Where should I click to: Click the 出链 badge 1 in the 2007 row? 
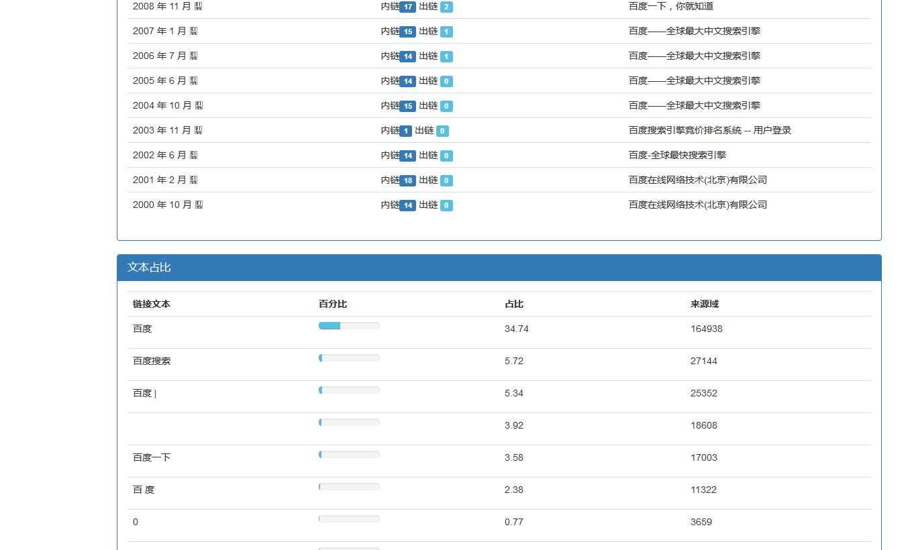[446, 32]
